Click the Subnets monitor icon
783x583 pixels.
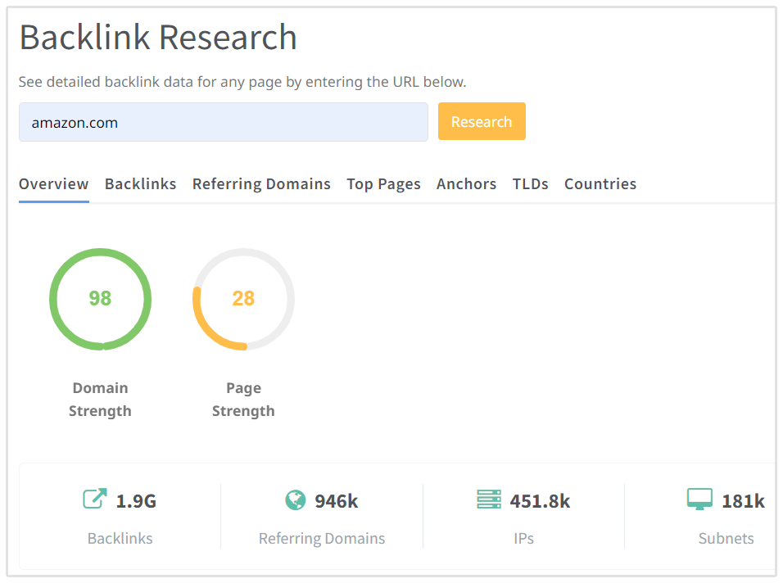coord(699,499)
